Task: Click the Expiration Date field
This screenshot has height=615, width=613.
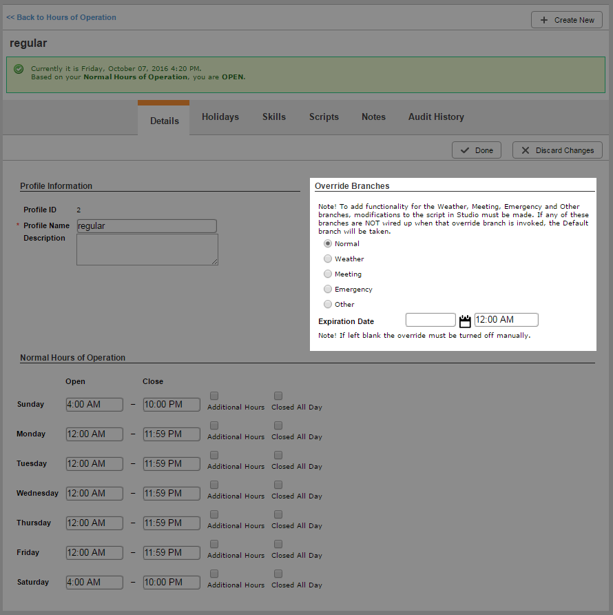Action: [430, 320]
